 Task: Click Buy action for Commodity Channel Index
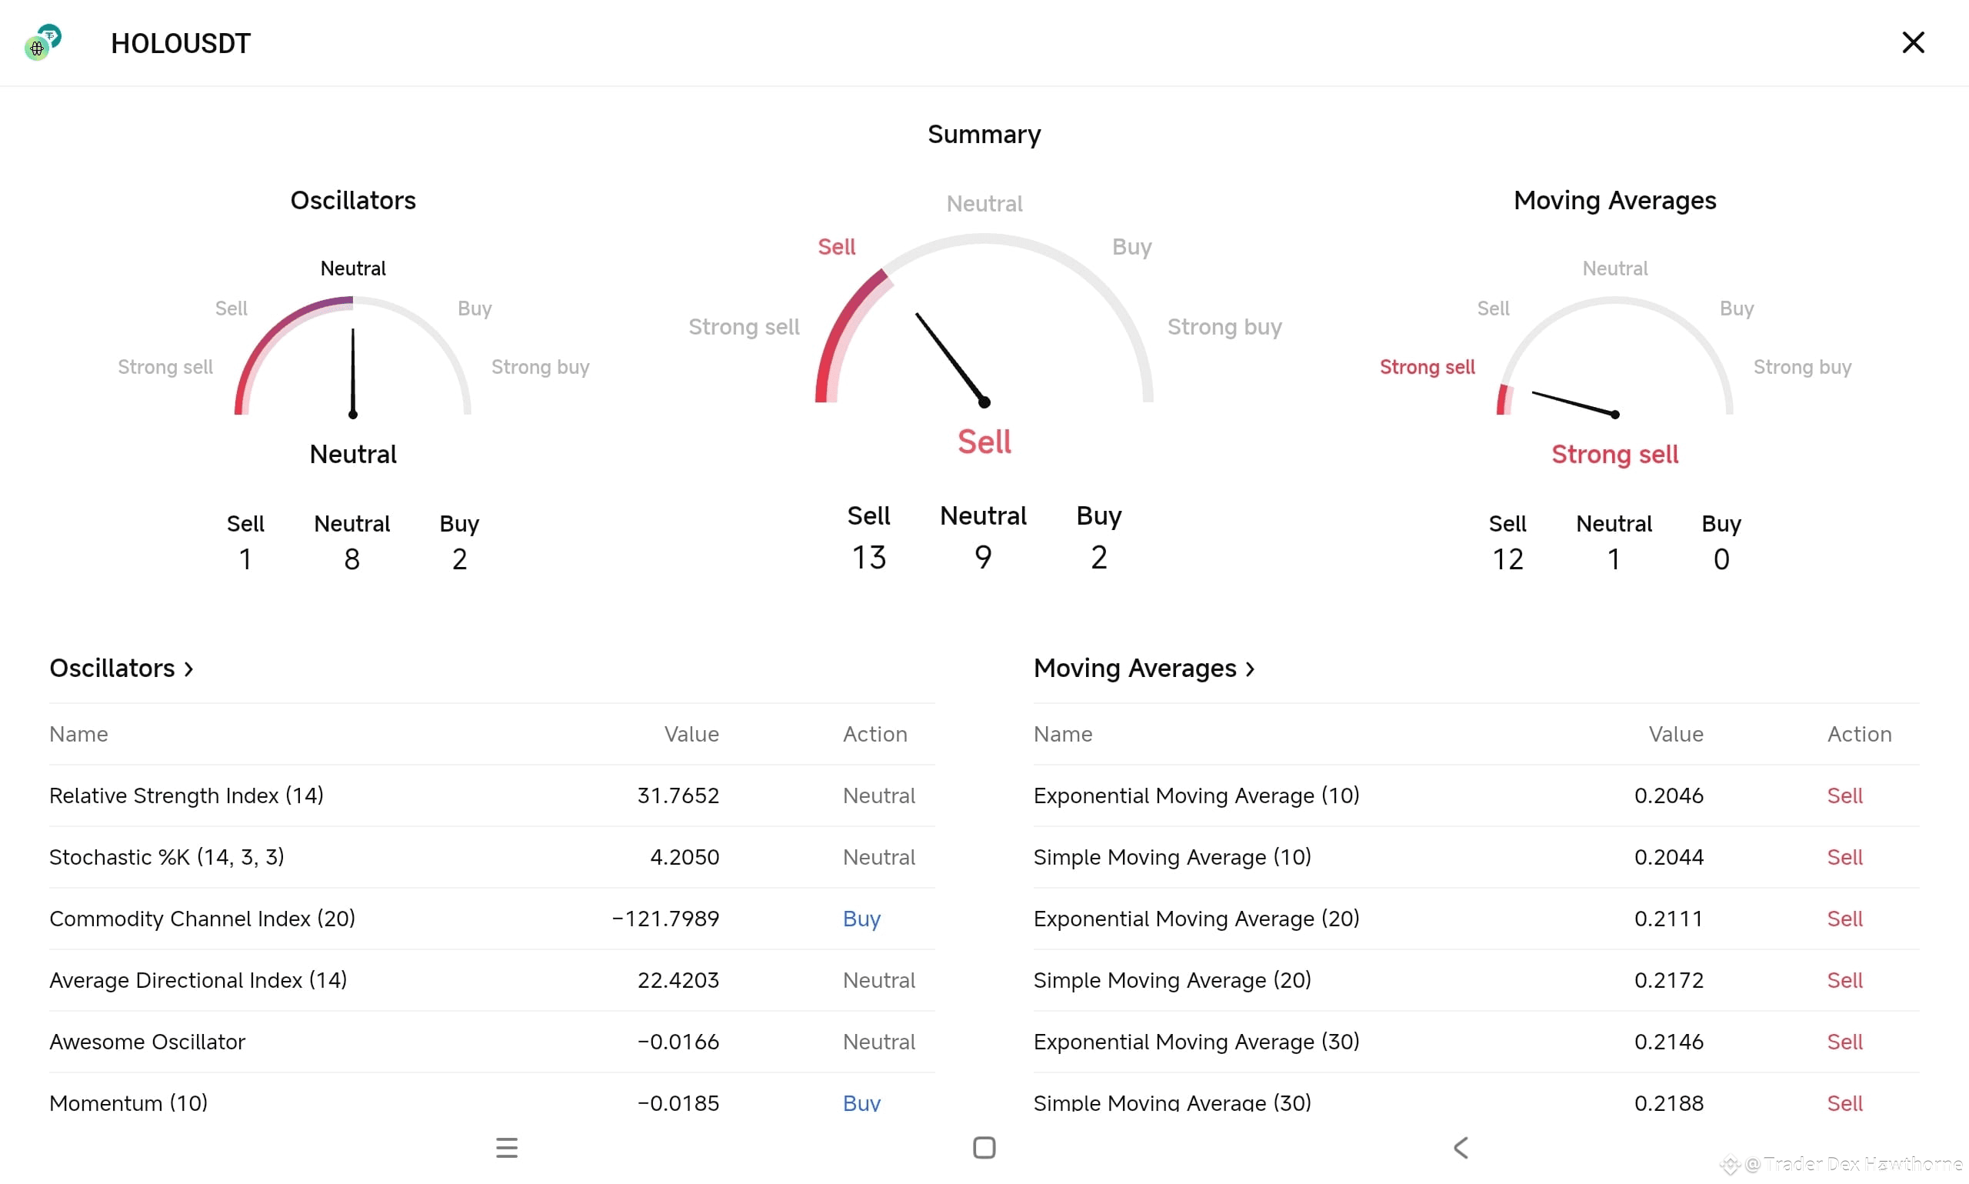[861, 919]
